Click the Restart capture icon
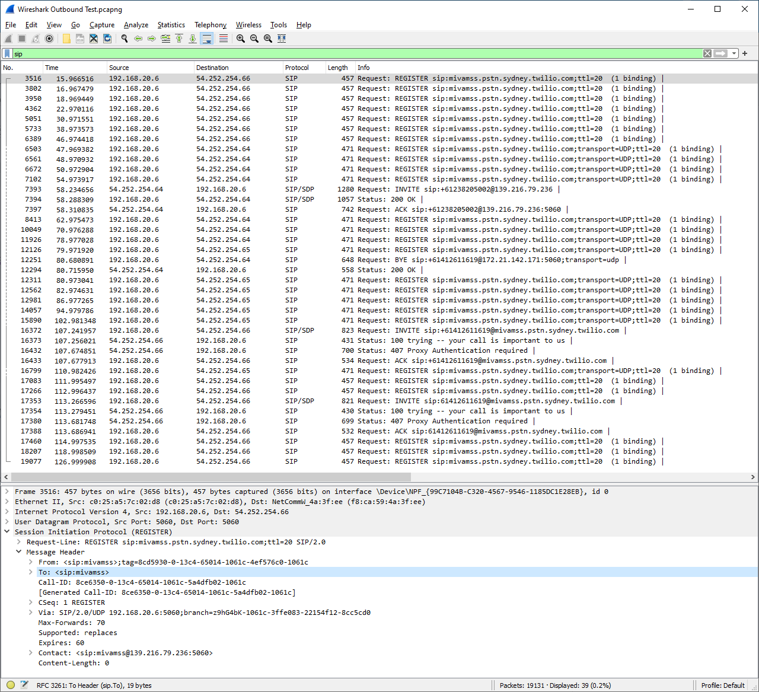 pos(36,39)
